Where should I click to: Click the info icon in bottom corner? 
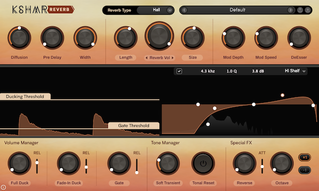[3, 187]
